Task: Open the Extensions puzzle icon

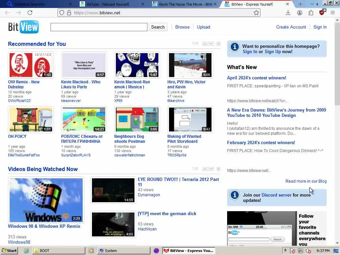Action: [311, 13]
